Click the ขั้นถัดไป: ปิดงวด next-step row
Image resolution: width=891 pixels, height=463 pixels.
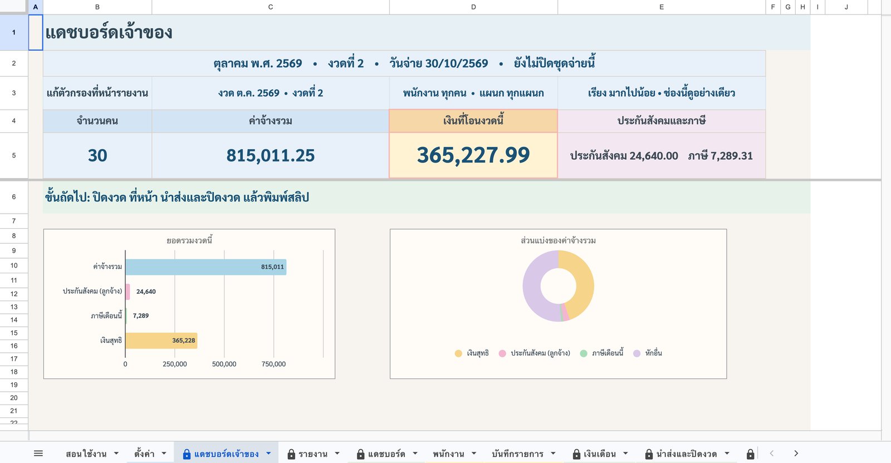[x=427, y=197]
